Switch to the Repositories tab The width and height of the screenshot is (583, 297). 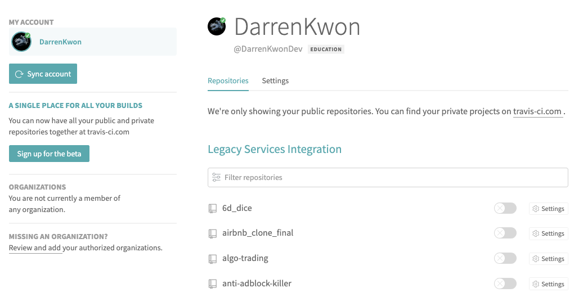228,80
